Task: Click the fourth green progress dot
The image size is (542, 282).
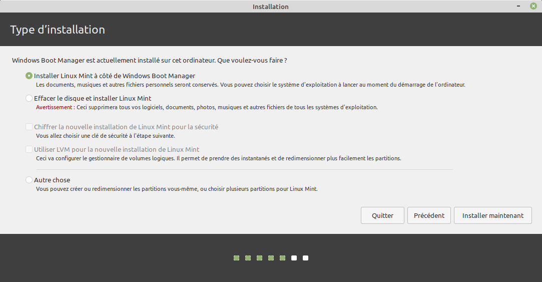Action: [271, 258]
